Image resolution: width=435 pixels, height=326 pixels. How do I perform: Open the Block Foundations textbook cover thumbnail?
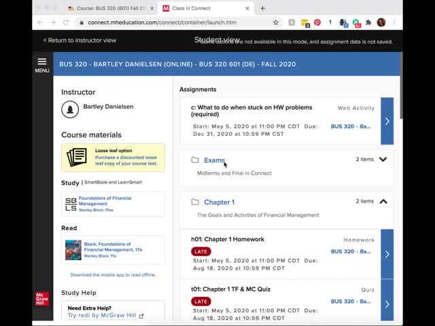click(73, 250)
